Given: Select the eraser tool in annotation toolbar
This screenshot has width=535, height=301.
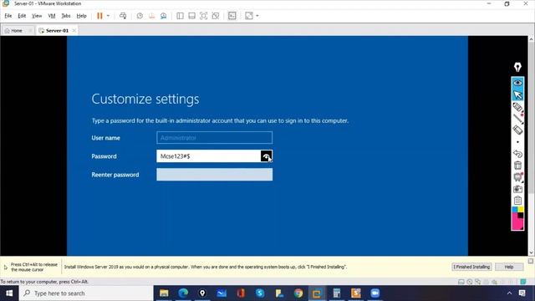Looking at the screenshot, I should pos(517,130).
